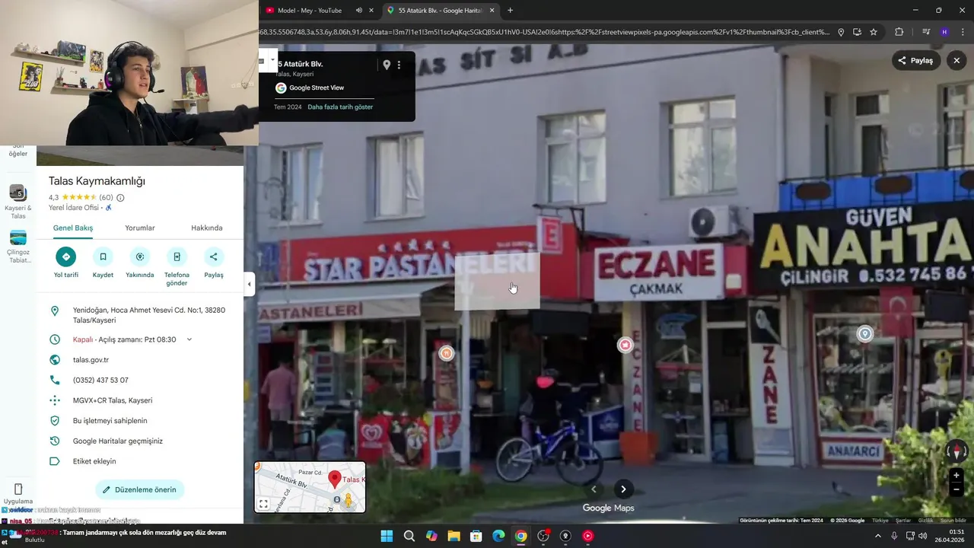Call the phone number (0352) 437 53 07
The height and width of the screenshot is (548, 974).
tap(100, 381)
